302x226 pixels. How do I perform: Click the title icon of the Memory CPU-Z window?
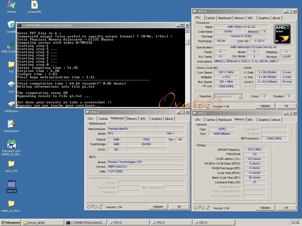(x=195, y=113)
